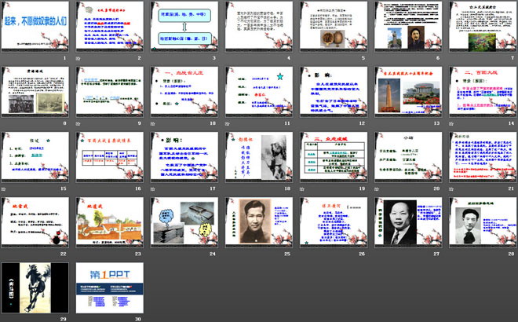Click the animation star icon under slide 9
This screenshot has height=322, width=518.
click(x=78, y=123)
